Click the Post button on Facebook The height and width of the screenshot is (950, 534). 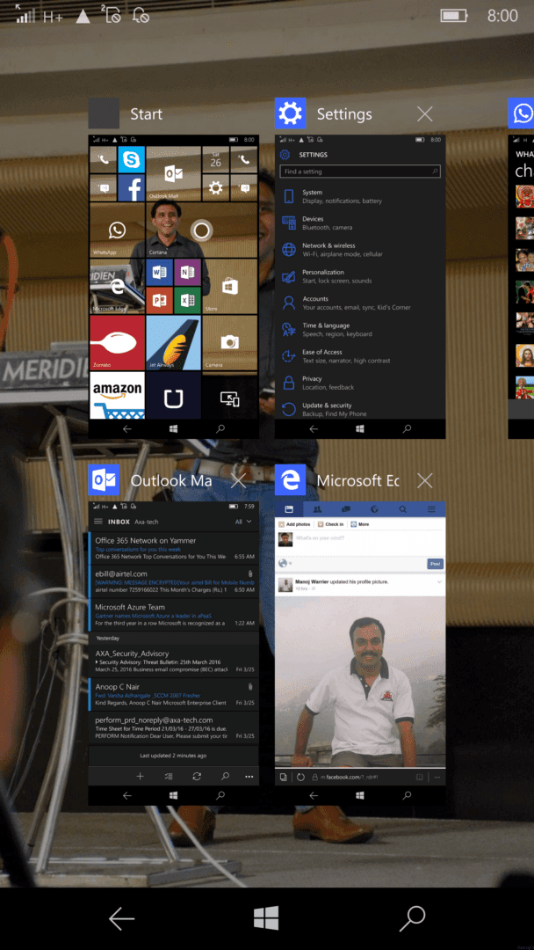pyautogui.click(x=435, y=564)
